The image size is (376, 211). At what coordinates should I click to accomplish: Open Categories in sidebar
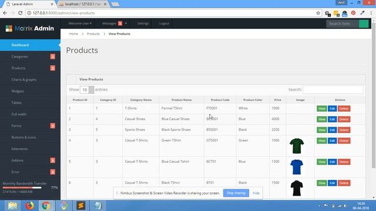(x=30, y=56)
